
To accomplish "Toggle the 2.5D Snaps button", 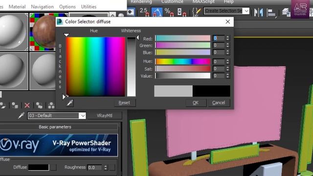I will (144, 12).
